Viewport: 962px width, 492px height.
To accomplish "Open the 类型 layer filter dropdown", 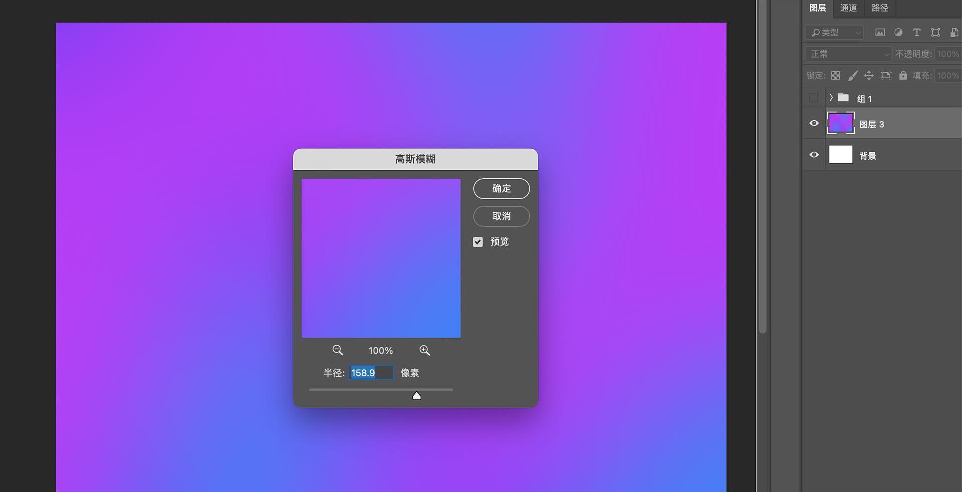I will 834,32.
